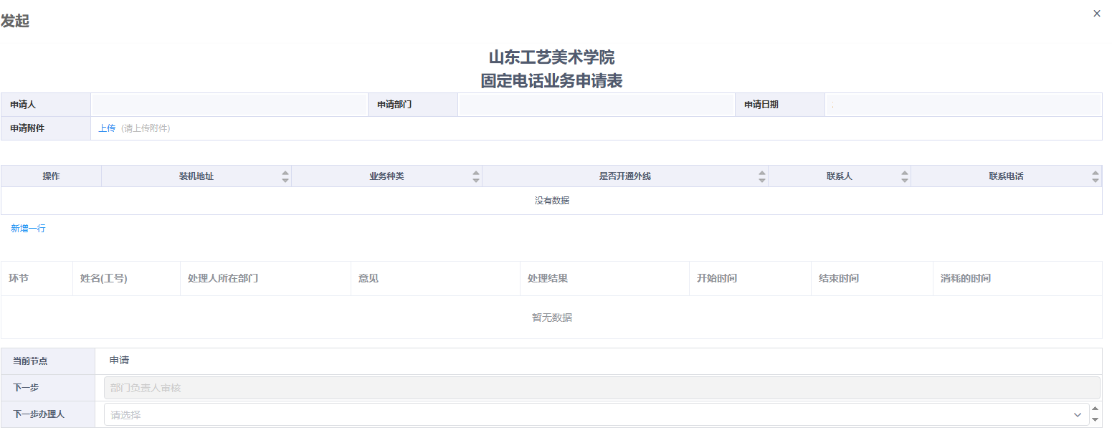The height and width of the screenshot is (443, 1112).
Task: Click 新增一行 to add a row
Action: (29, 228)
